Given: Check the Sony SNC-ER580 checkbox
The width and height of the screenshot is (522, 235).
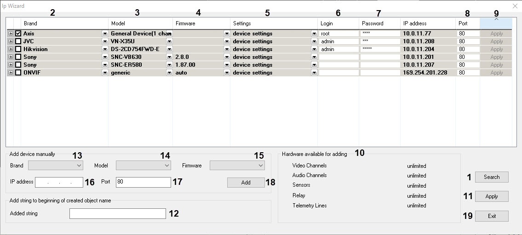Looking at the screenshot, I should pos(18,65).
